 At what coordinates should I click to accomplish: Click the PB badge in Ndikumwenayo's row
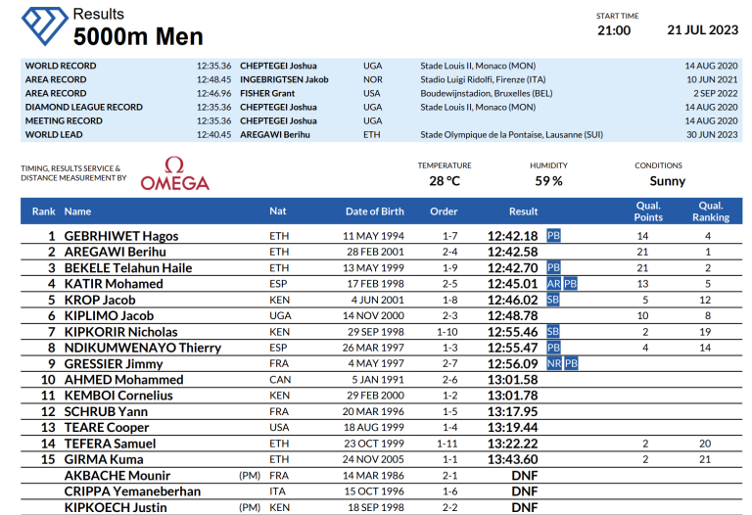(x=553, y=348)
